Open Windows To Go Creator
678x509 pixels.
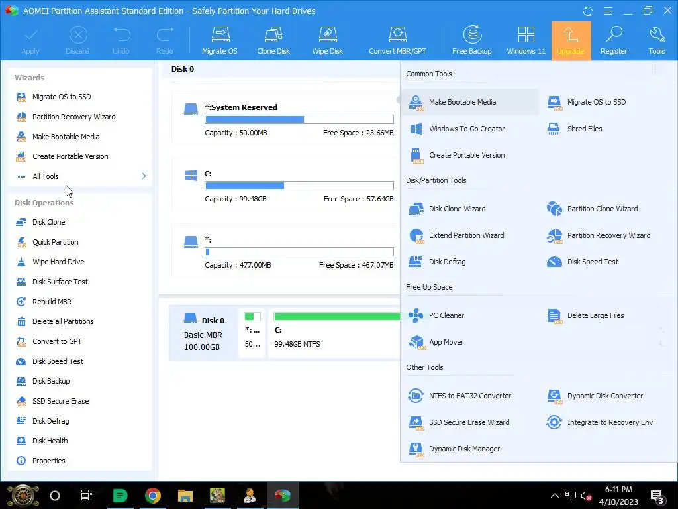[457, 129]
